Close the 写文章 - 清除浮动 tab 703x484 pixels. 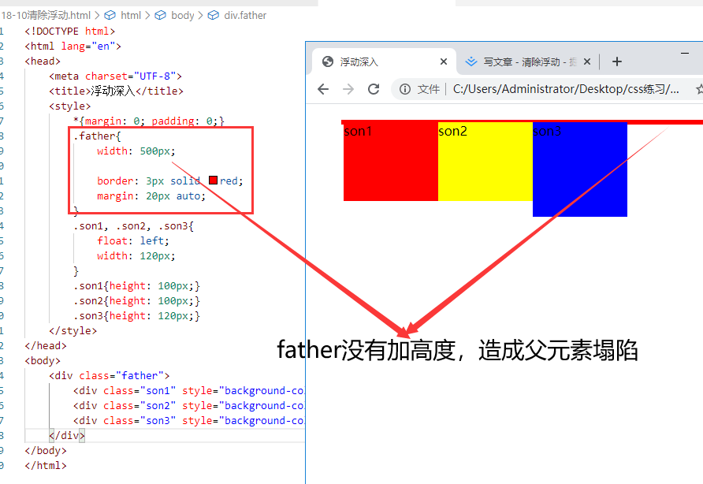tap(587, 61)
